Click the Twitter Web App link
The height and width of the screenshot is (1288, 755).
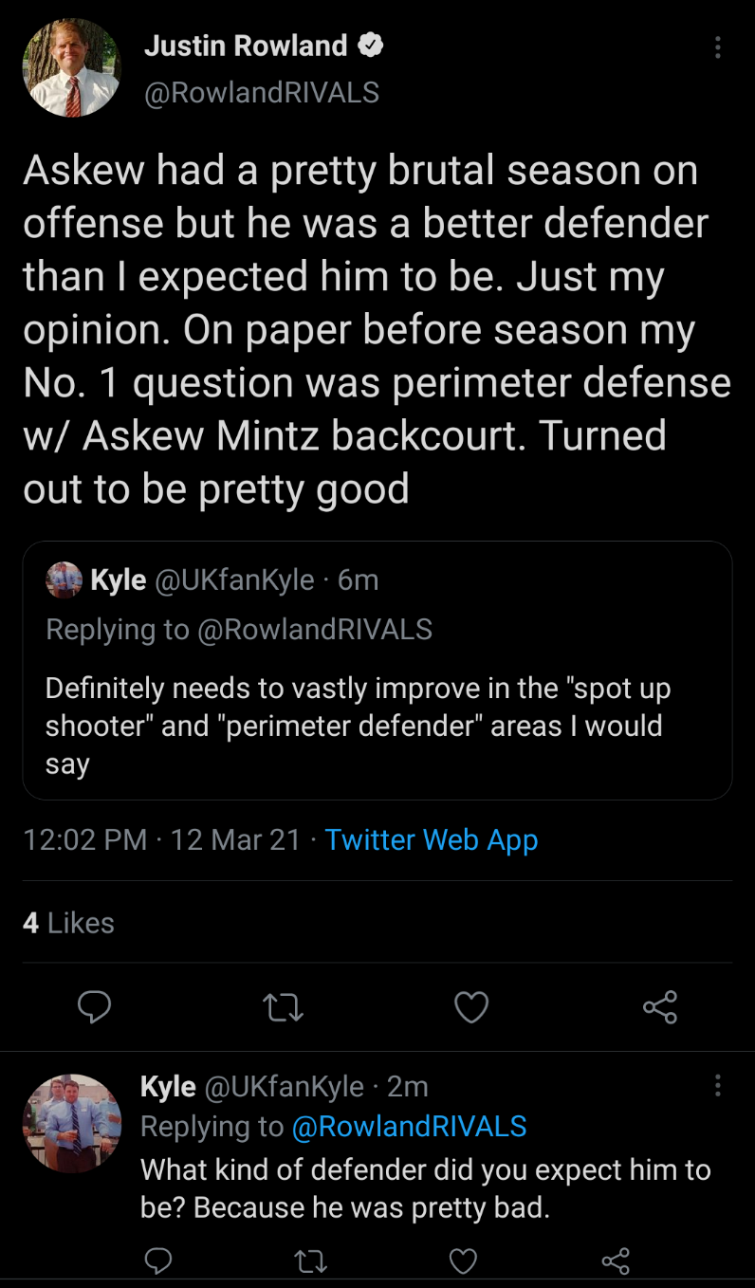(431, 839)
